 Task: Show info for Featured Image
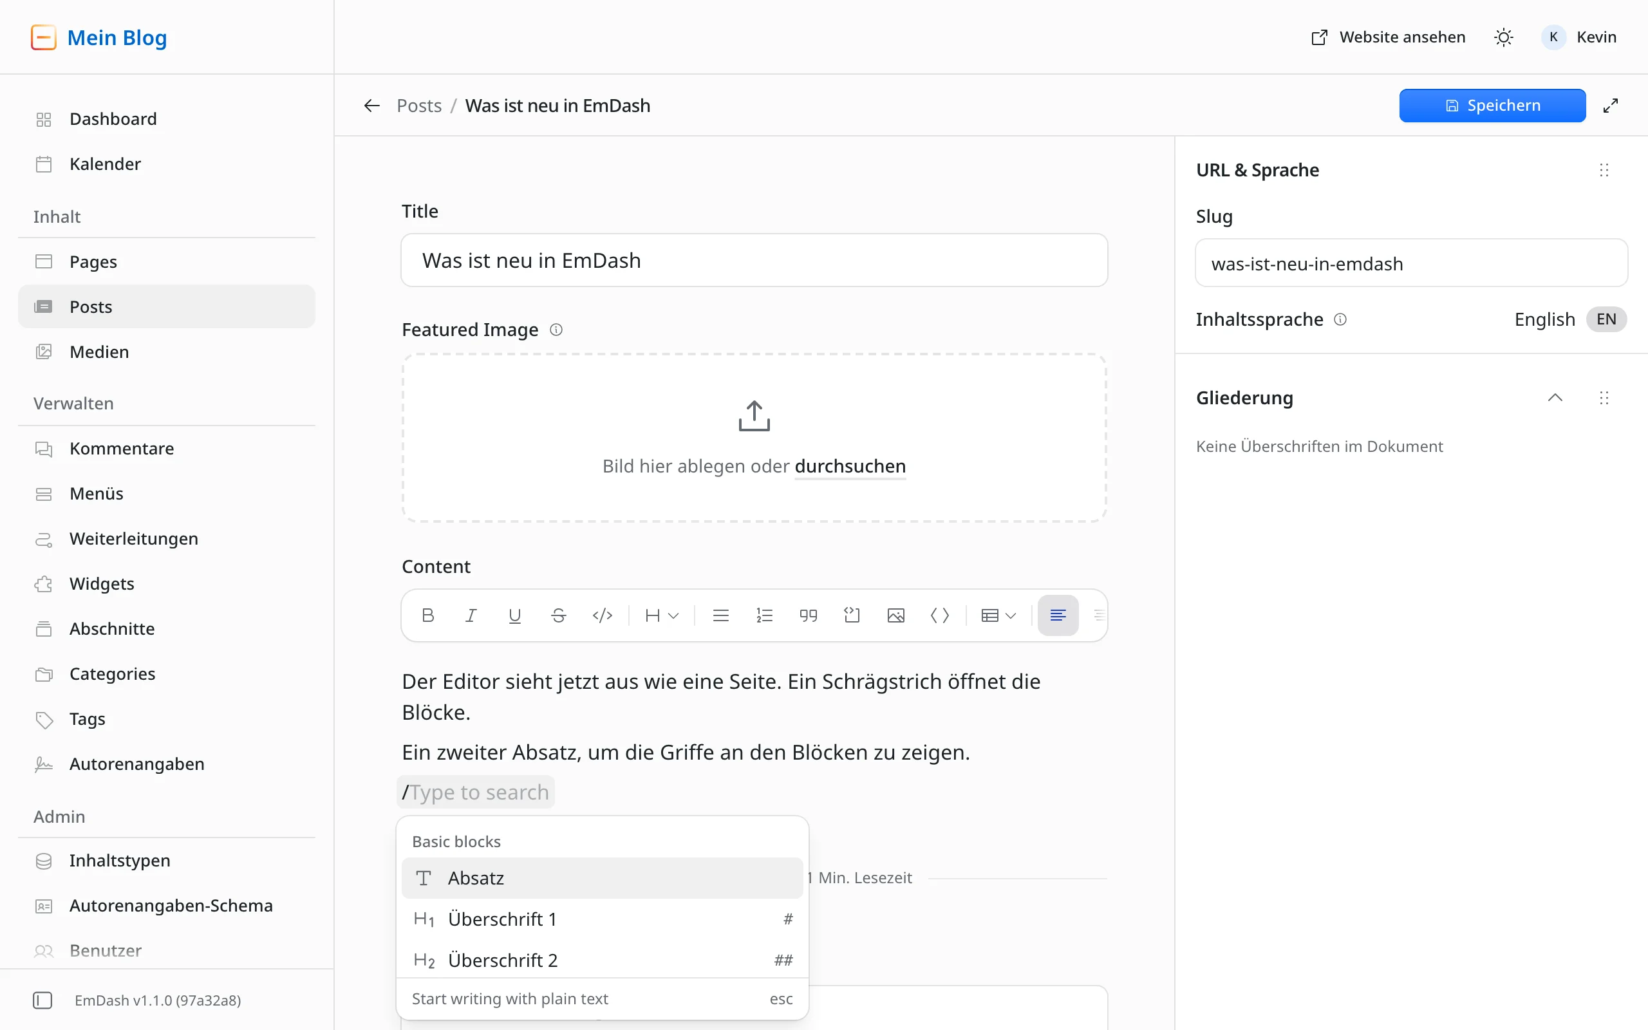[556, 330]
